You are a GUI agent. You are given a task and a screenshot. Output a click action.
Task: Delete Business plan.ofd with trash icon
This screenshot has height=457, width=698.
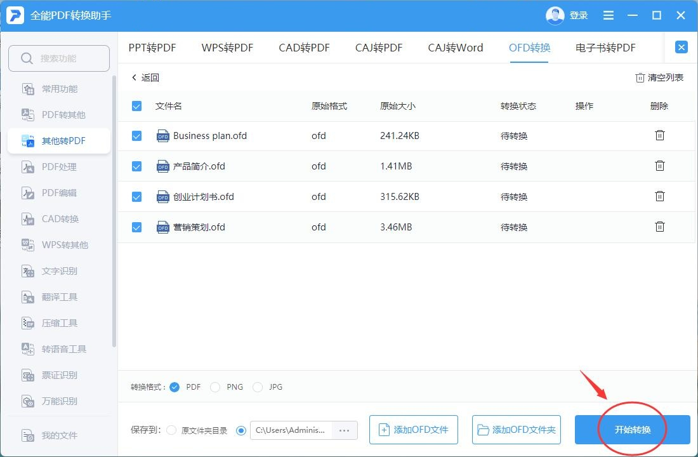click(x=660, y=135)
